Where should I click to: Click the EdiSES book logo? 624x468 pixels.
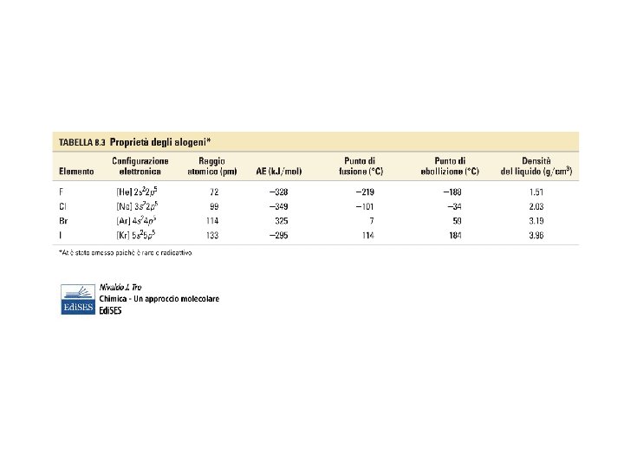(x=76, y=300)
